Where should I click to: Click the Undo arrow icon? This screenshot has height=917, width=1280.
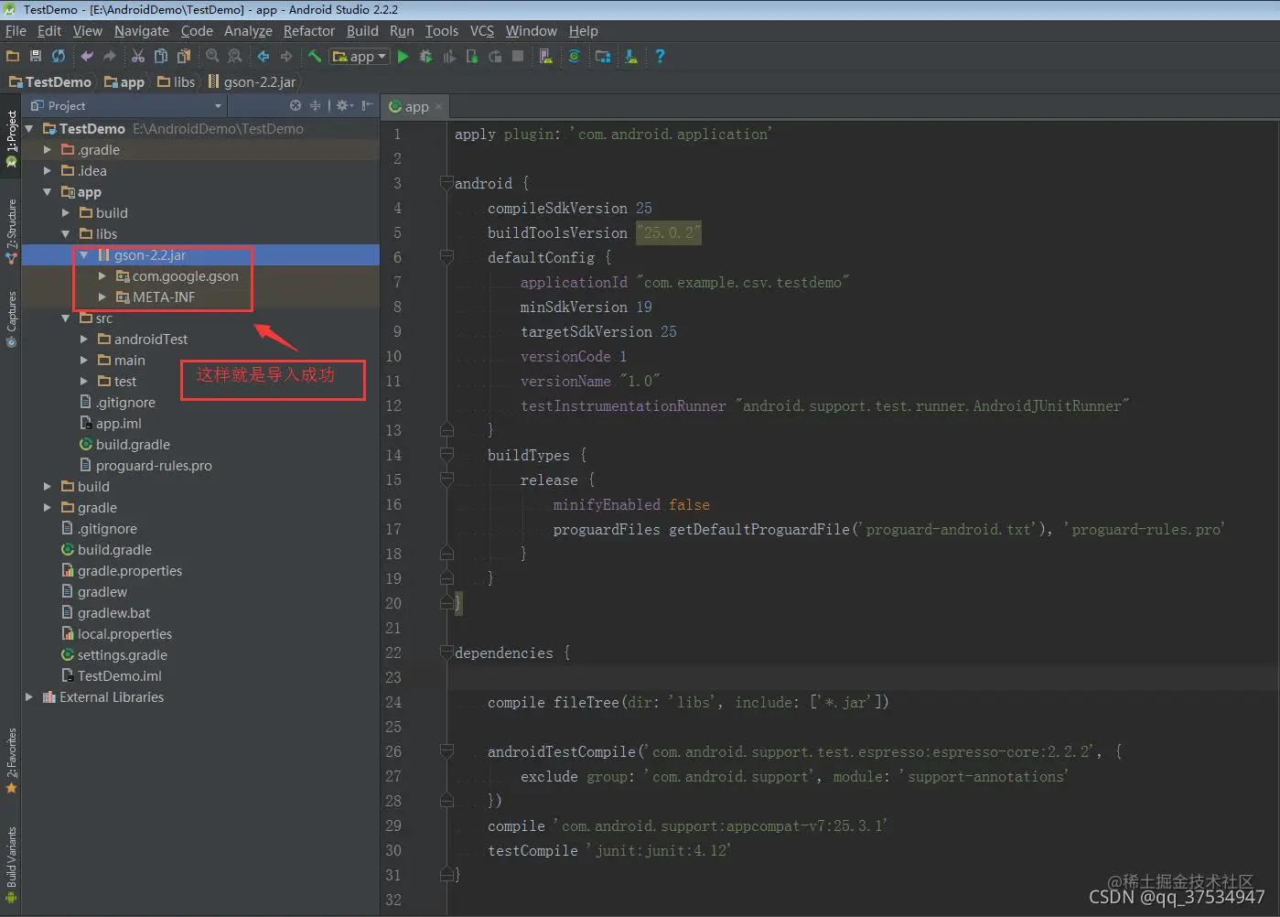(x=87, y=56)
